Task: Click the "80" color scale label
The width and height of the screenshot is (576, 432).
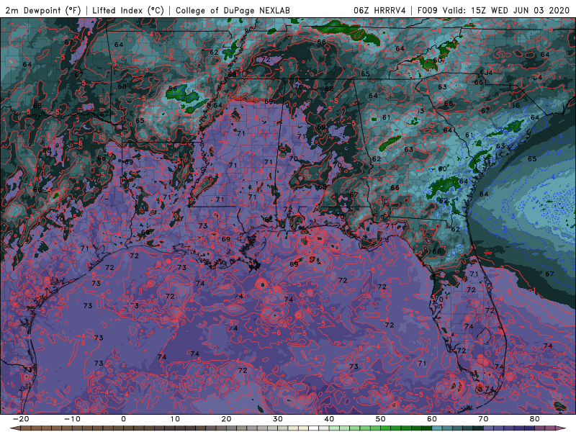Action: [535, 419]
